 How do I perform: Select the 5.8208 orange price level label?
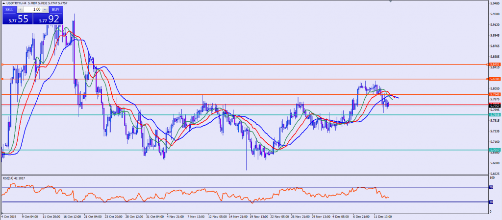496,79
